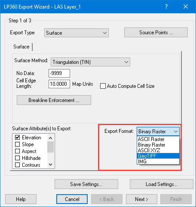Open Breakline Enforcement settings
This screenshot has width=196, height=207.
tap(54, 100)
